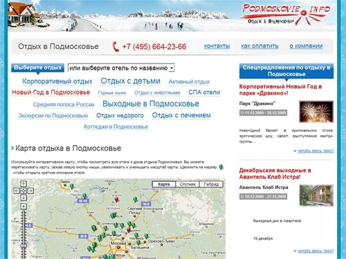The height and width of the screenshot is (259, 346).
Task: Open СПА отели category
Action: pos(204,93)
